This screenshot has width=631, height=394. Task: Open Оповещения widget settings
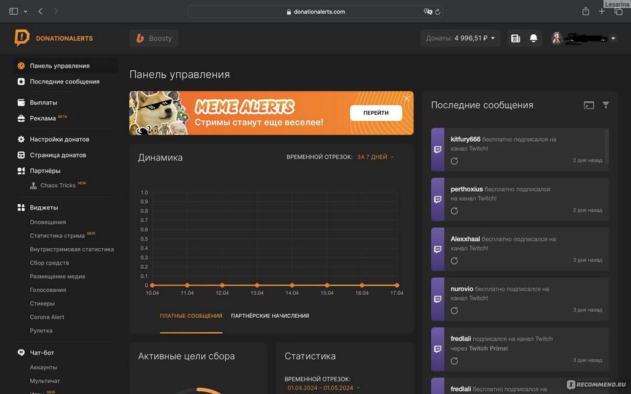[48, 222]
